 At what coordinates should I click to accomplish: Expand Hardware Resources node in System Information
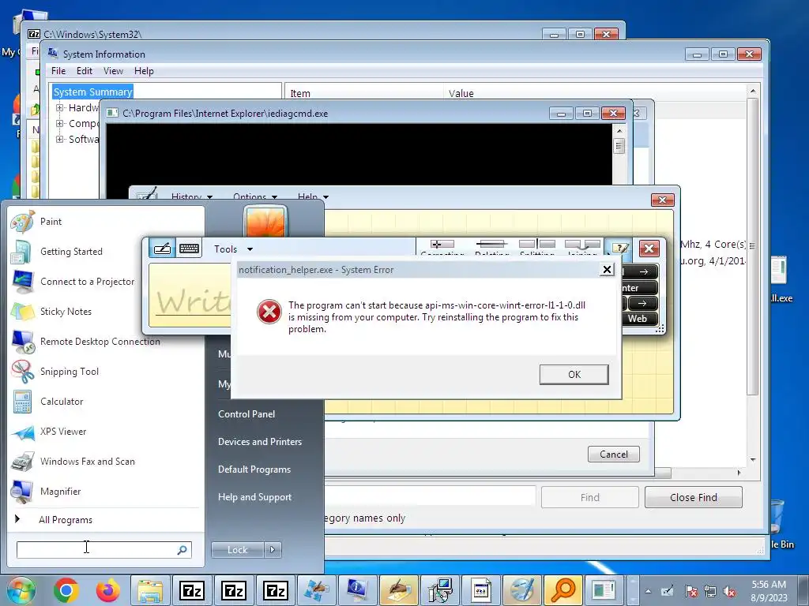click(x=60, y=107)
